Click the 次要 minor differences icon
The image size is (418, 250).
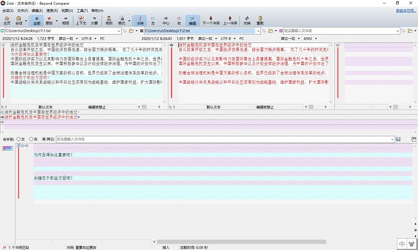[x=94, y=20]
